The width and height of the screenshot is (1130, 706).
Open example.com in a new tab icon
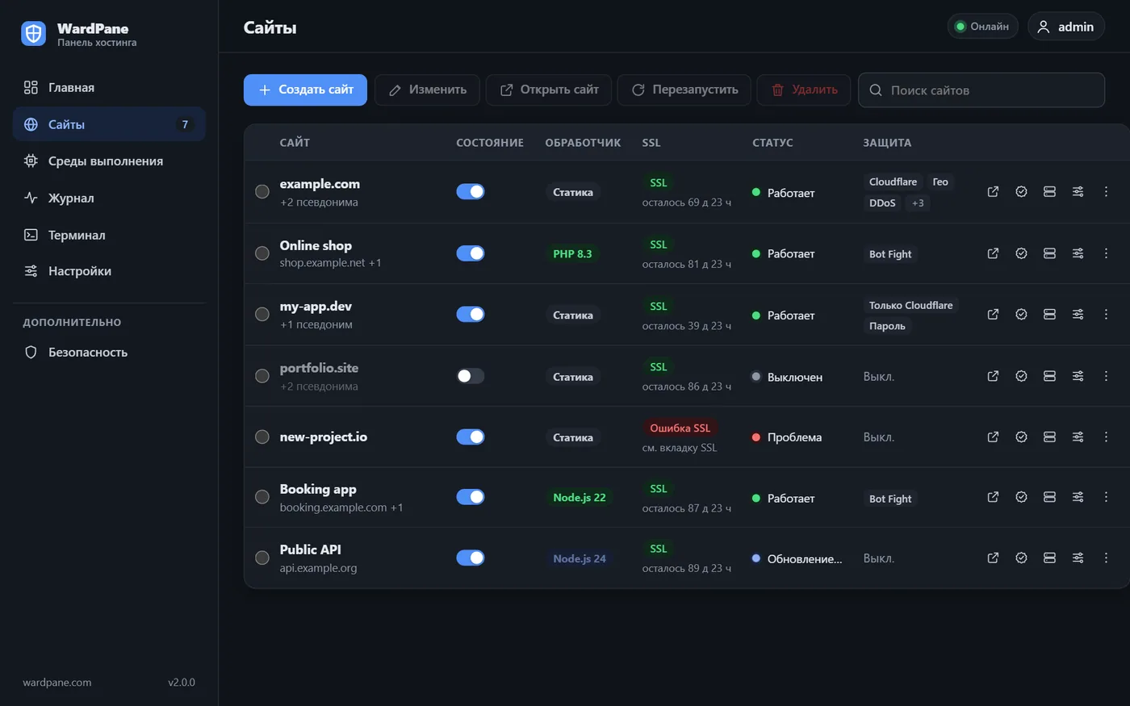[x=993, y=192]
